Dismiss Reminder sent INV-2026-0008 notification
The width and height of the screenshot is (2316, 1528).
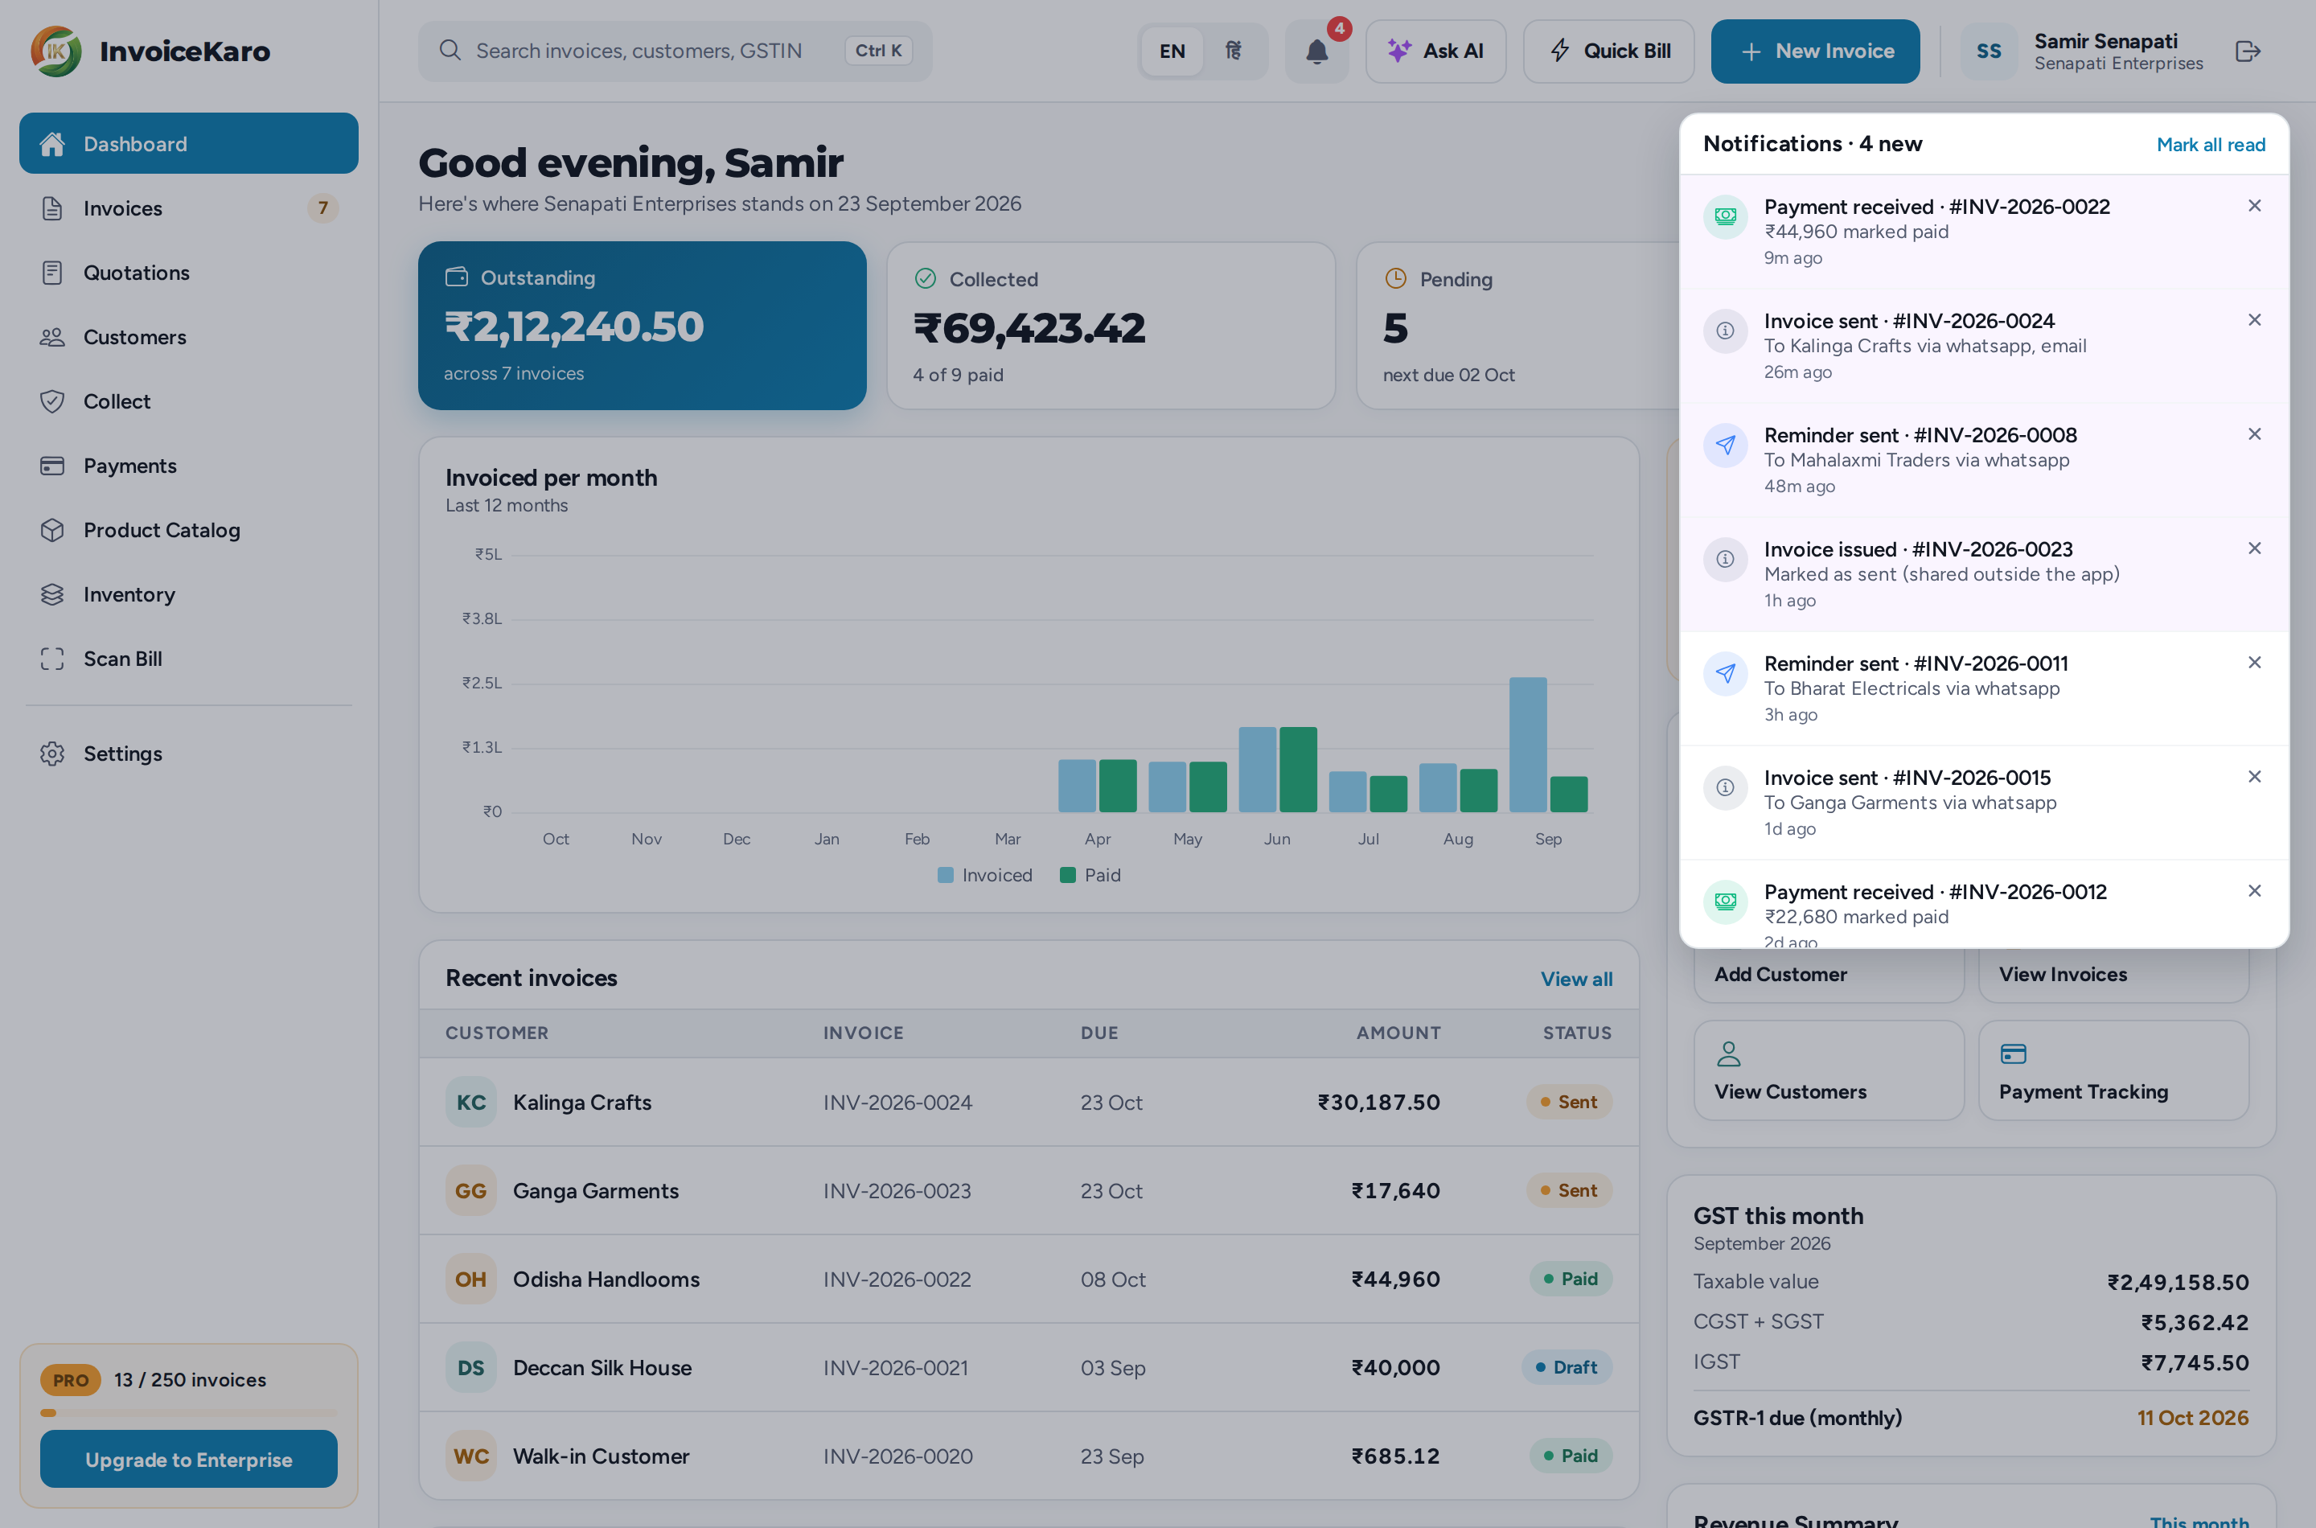point(2253,433)
